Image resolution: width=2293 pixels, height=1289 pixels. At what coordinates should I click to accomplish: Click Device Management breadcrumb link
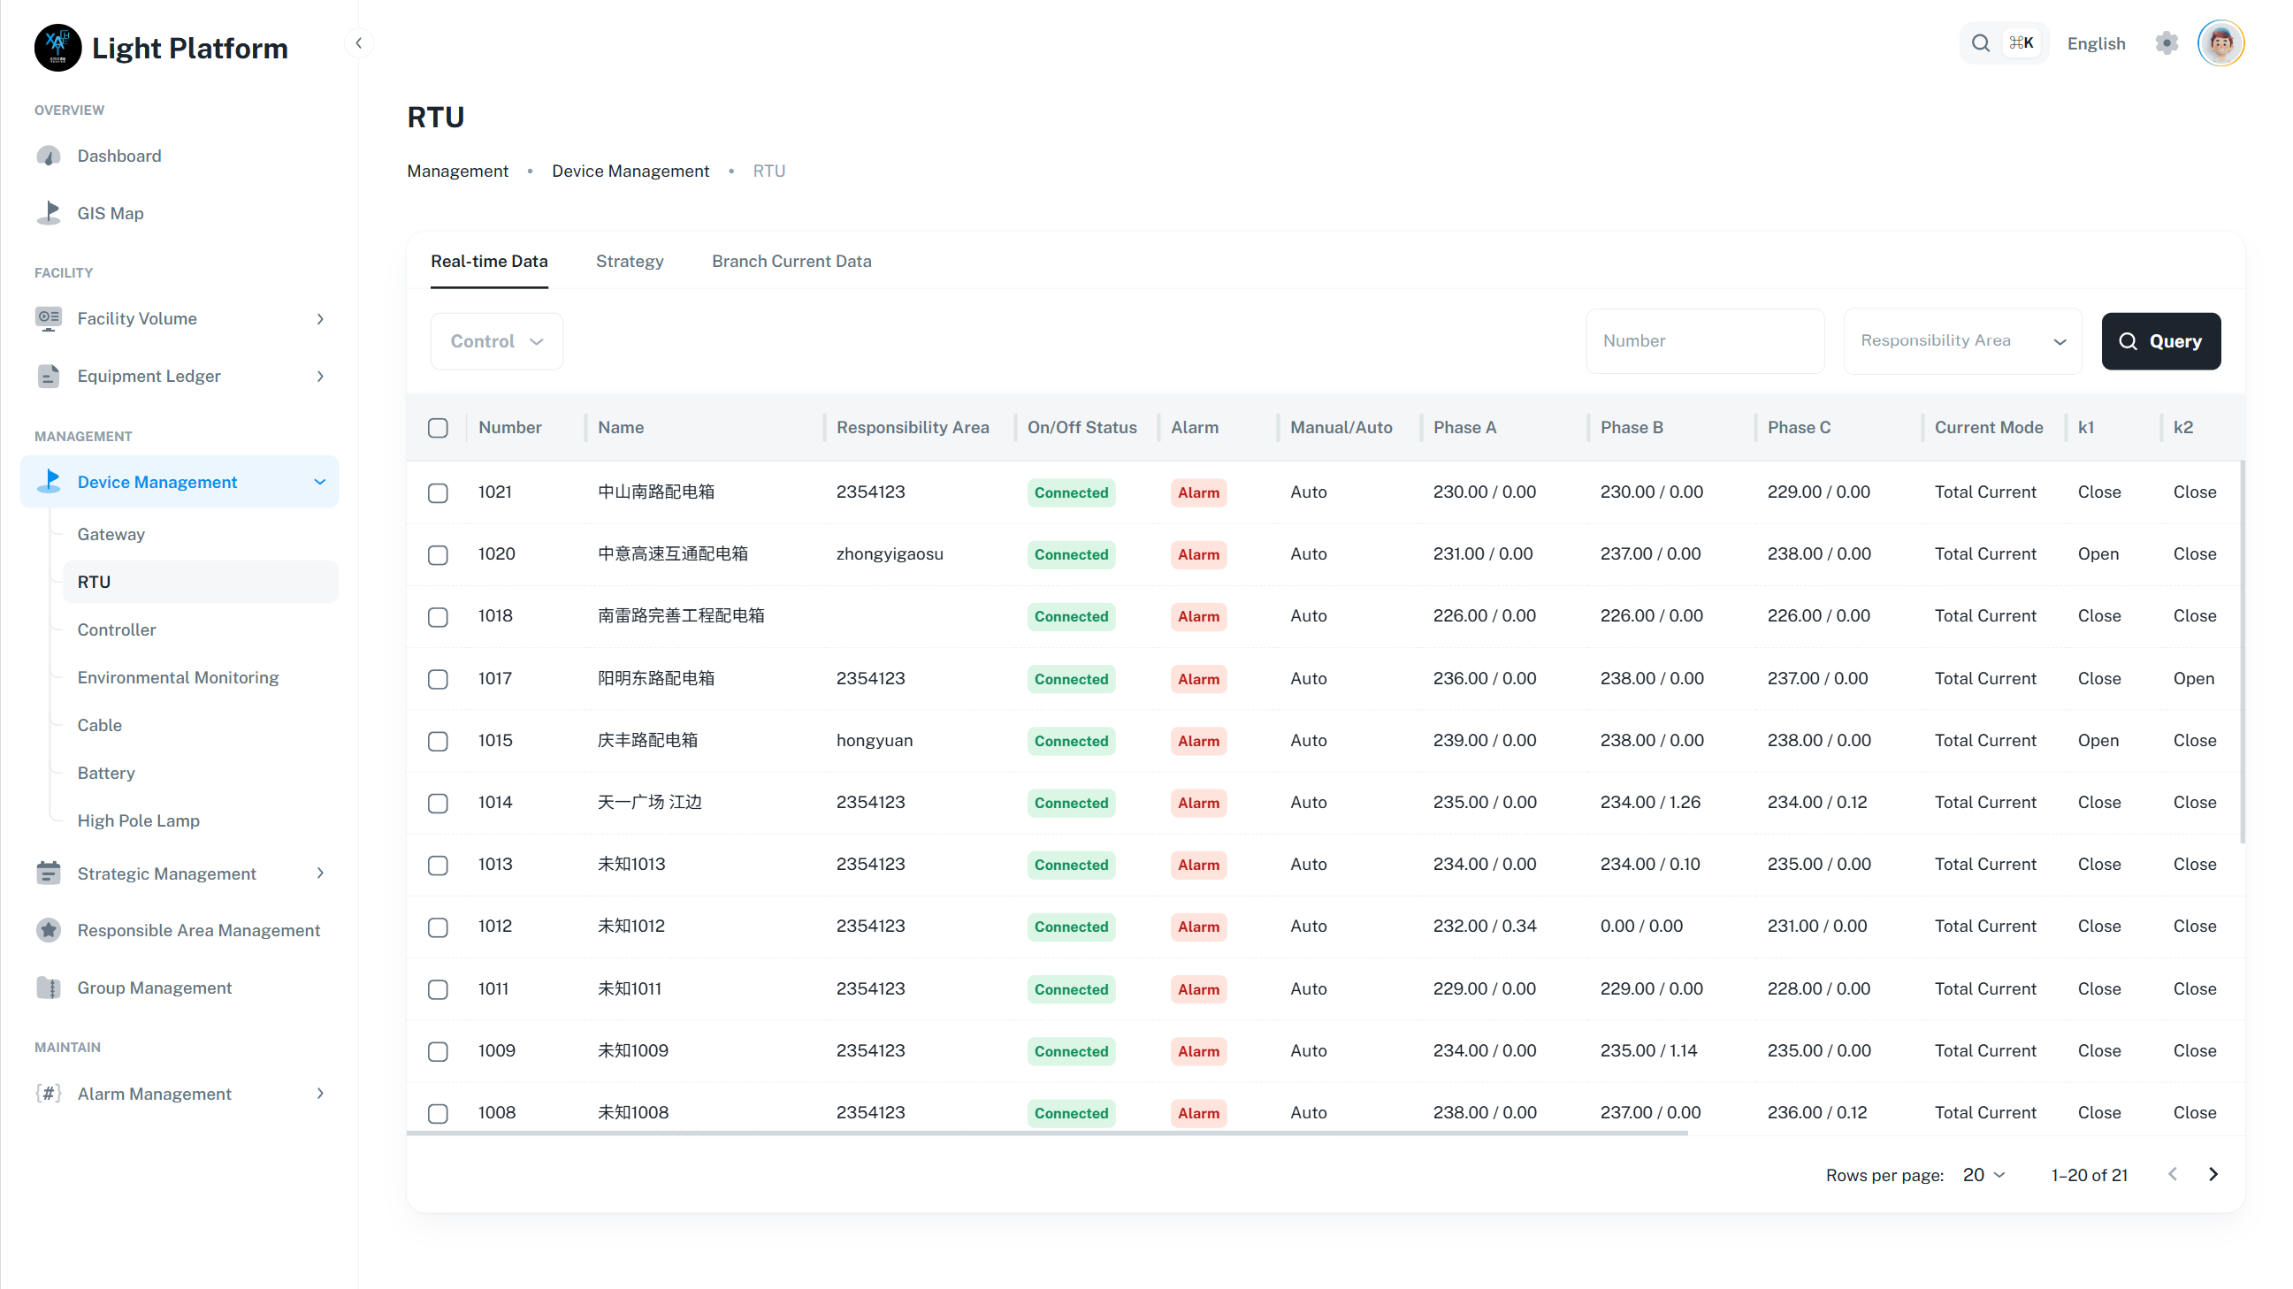click(x=630, y=171)
